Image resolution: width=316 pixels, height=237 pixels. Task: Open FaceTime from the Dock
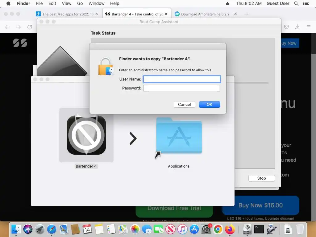[159, 229]
